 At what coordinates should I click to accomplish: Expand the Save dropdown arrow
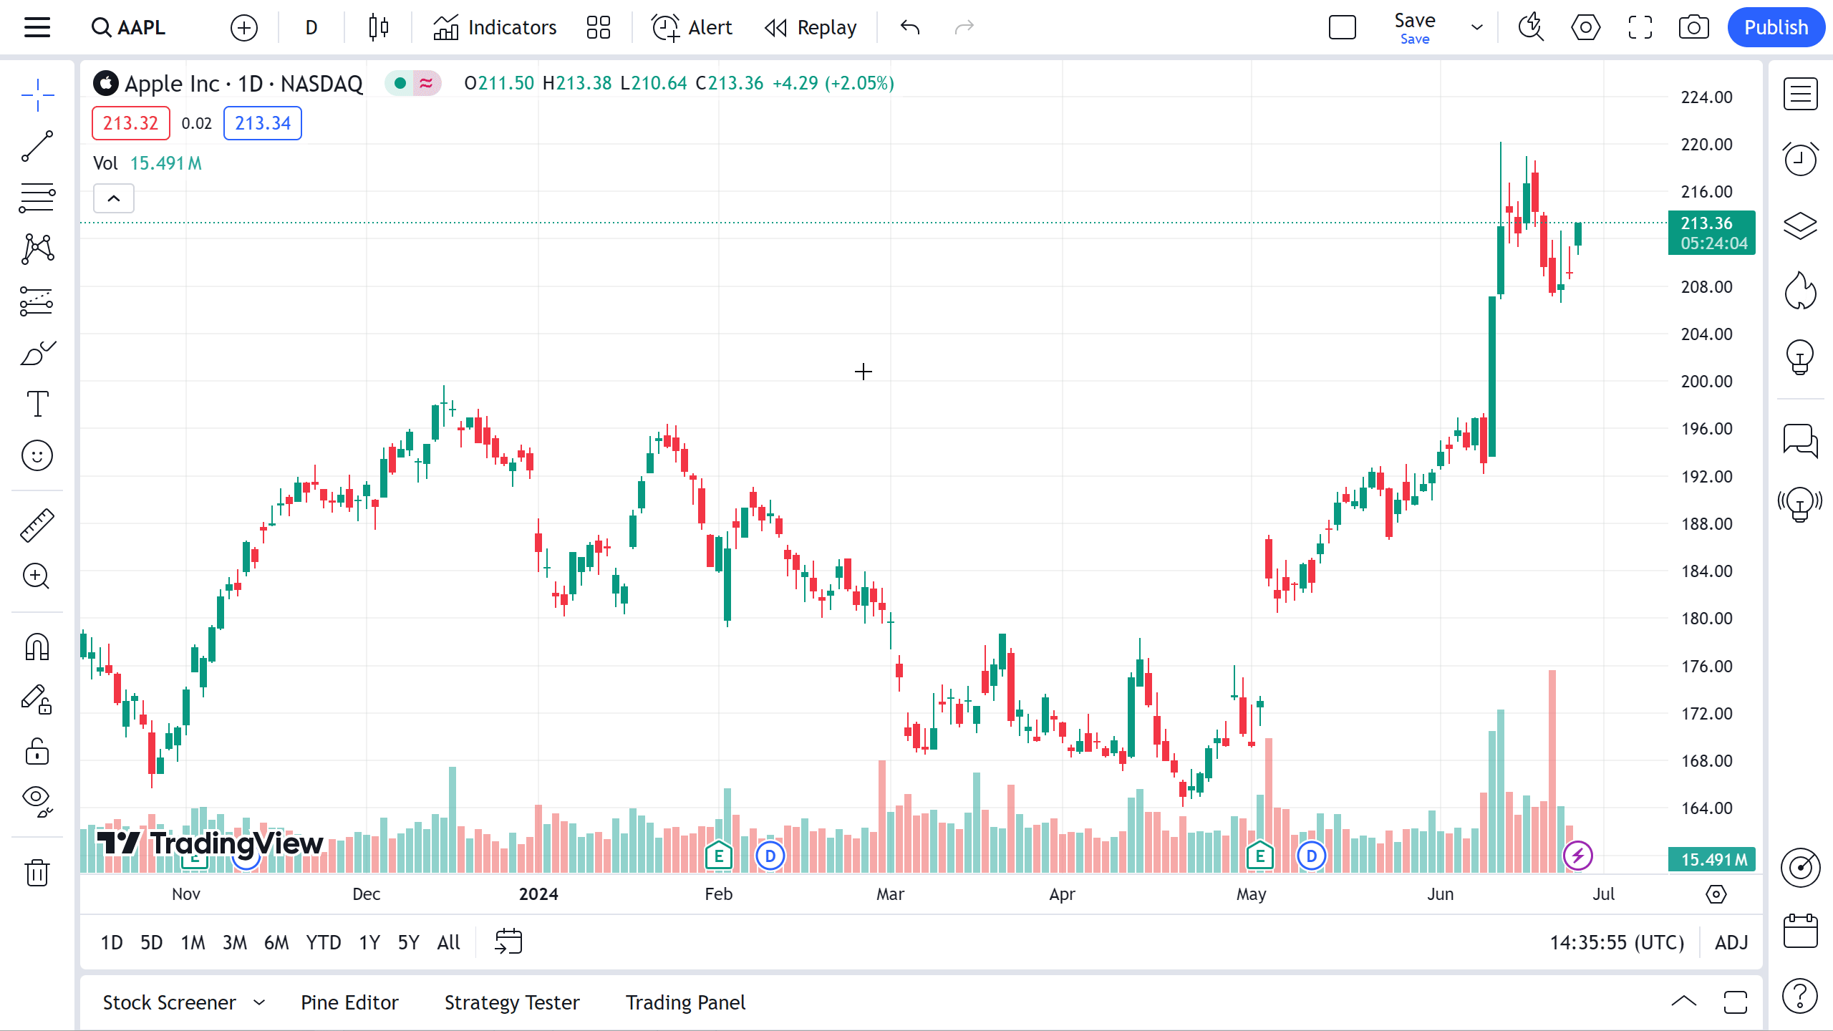1476,27
